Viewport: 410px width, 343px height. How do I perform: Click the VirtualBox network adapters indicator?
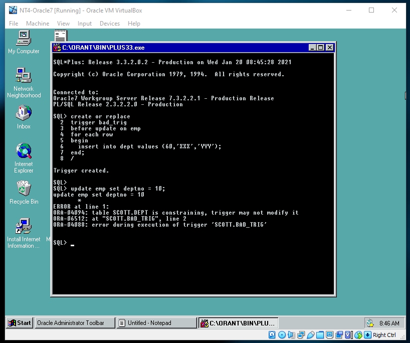click(x=301, y=335)
